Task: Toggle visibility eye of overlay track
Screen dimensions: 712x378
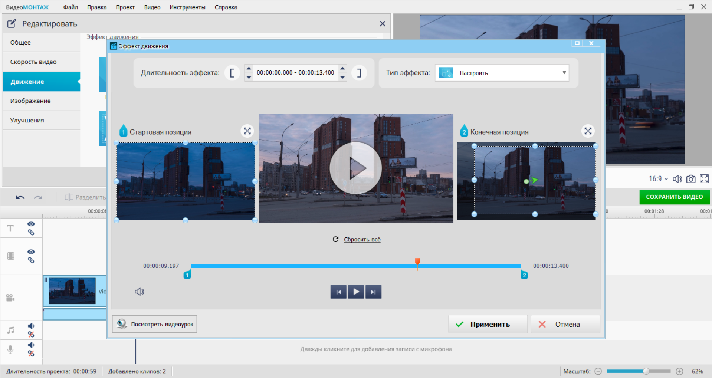Action: [x=31, y=252]
